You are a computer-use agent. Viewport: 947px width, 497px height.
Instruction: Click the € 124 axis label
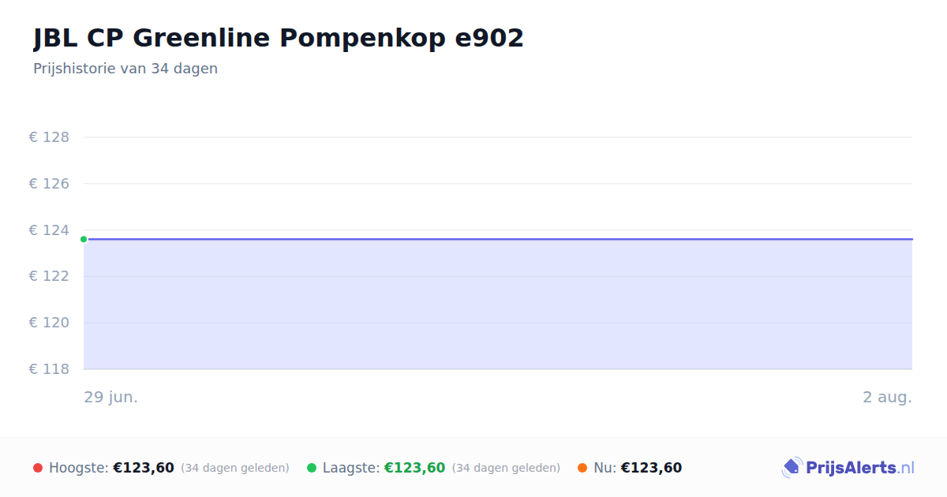coord(49,230)
